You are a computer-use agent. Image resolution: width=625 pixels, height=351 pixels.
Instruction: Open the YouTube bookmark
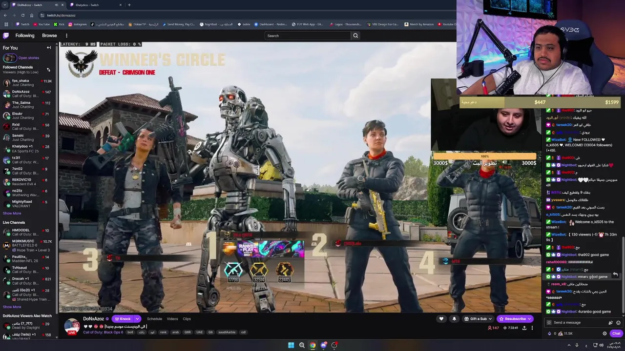pyautogui.click(x=41, y=24)
